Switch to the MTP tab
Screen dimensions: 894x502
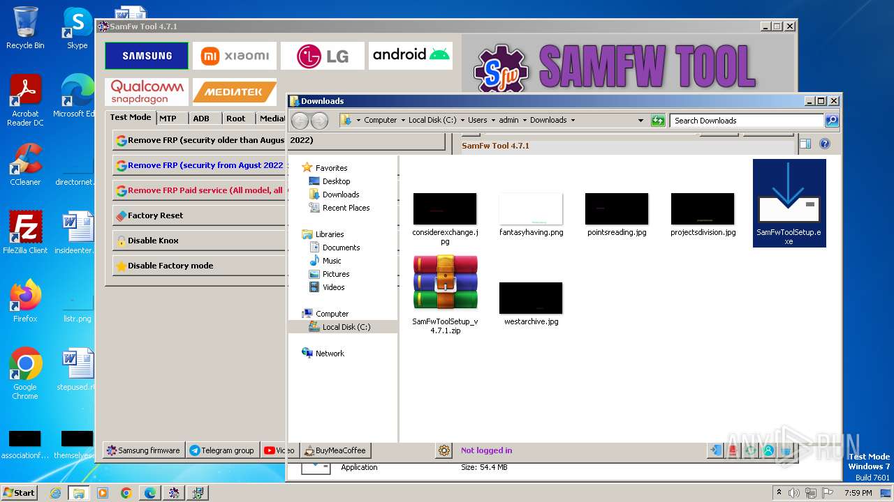(172, 118)
